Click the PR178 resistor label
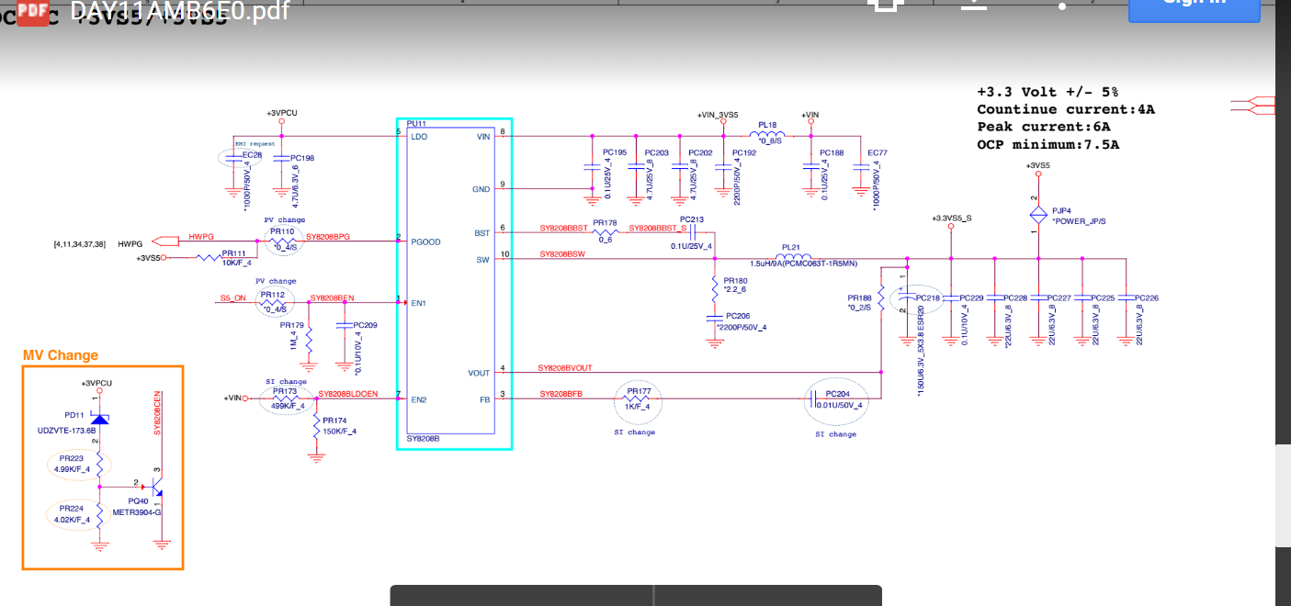The image size is (1291, 606). (605, 223)
